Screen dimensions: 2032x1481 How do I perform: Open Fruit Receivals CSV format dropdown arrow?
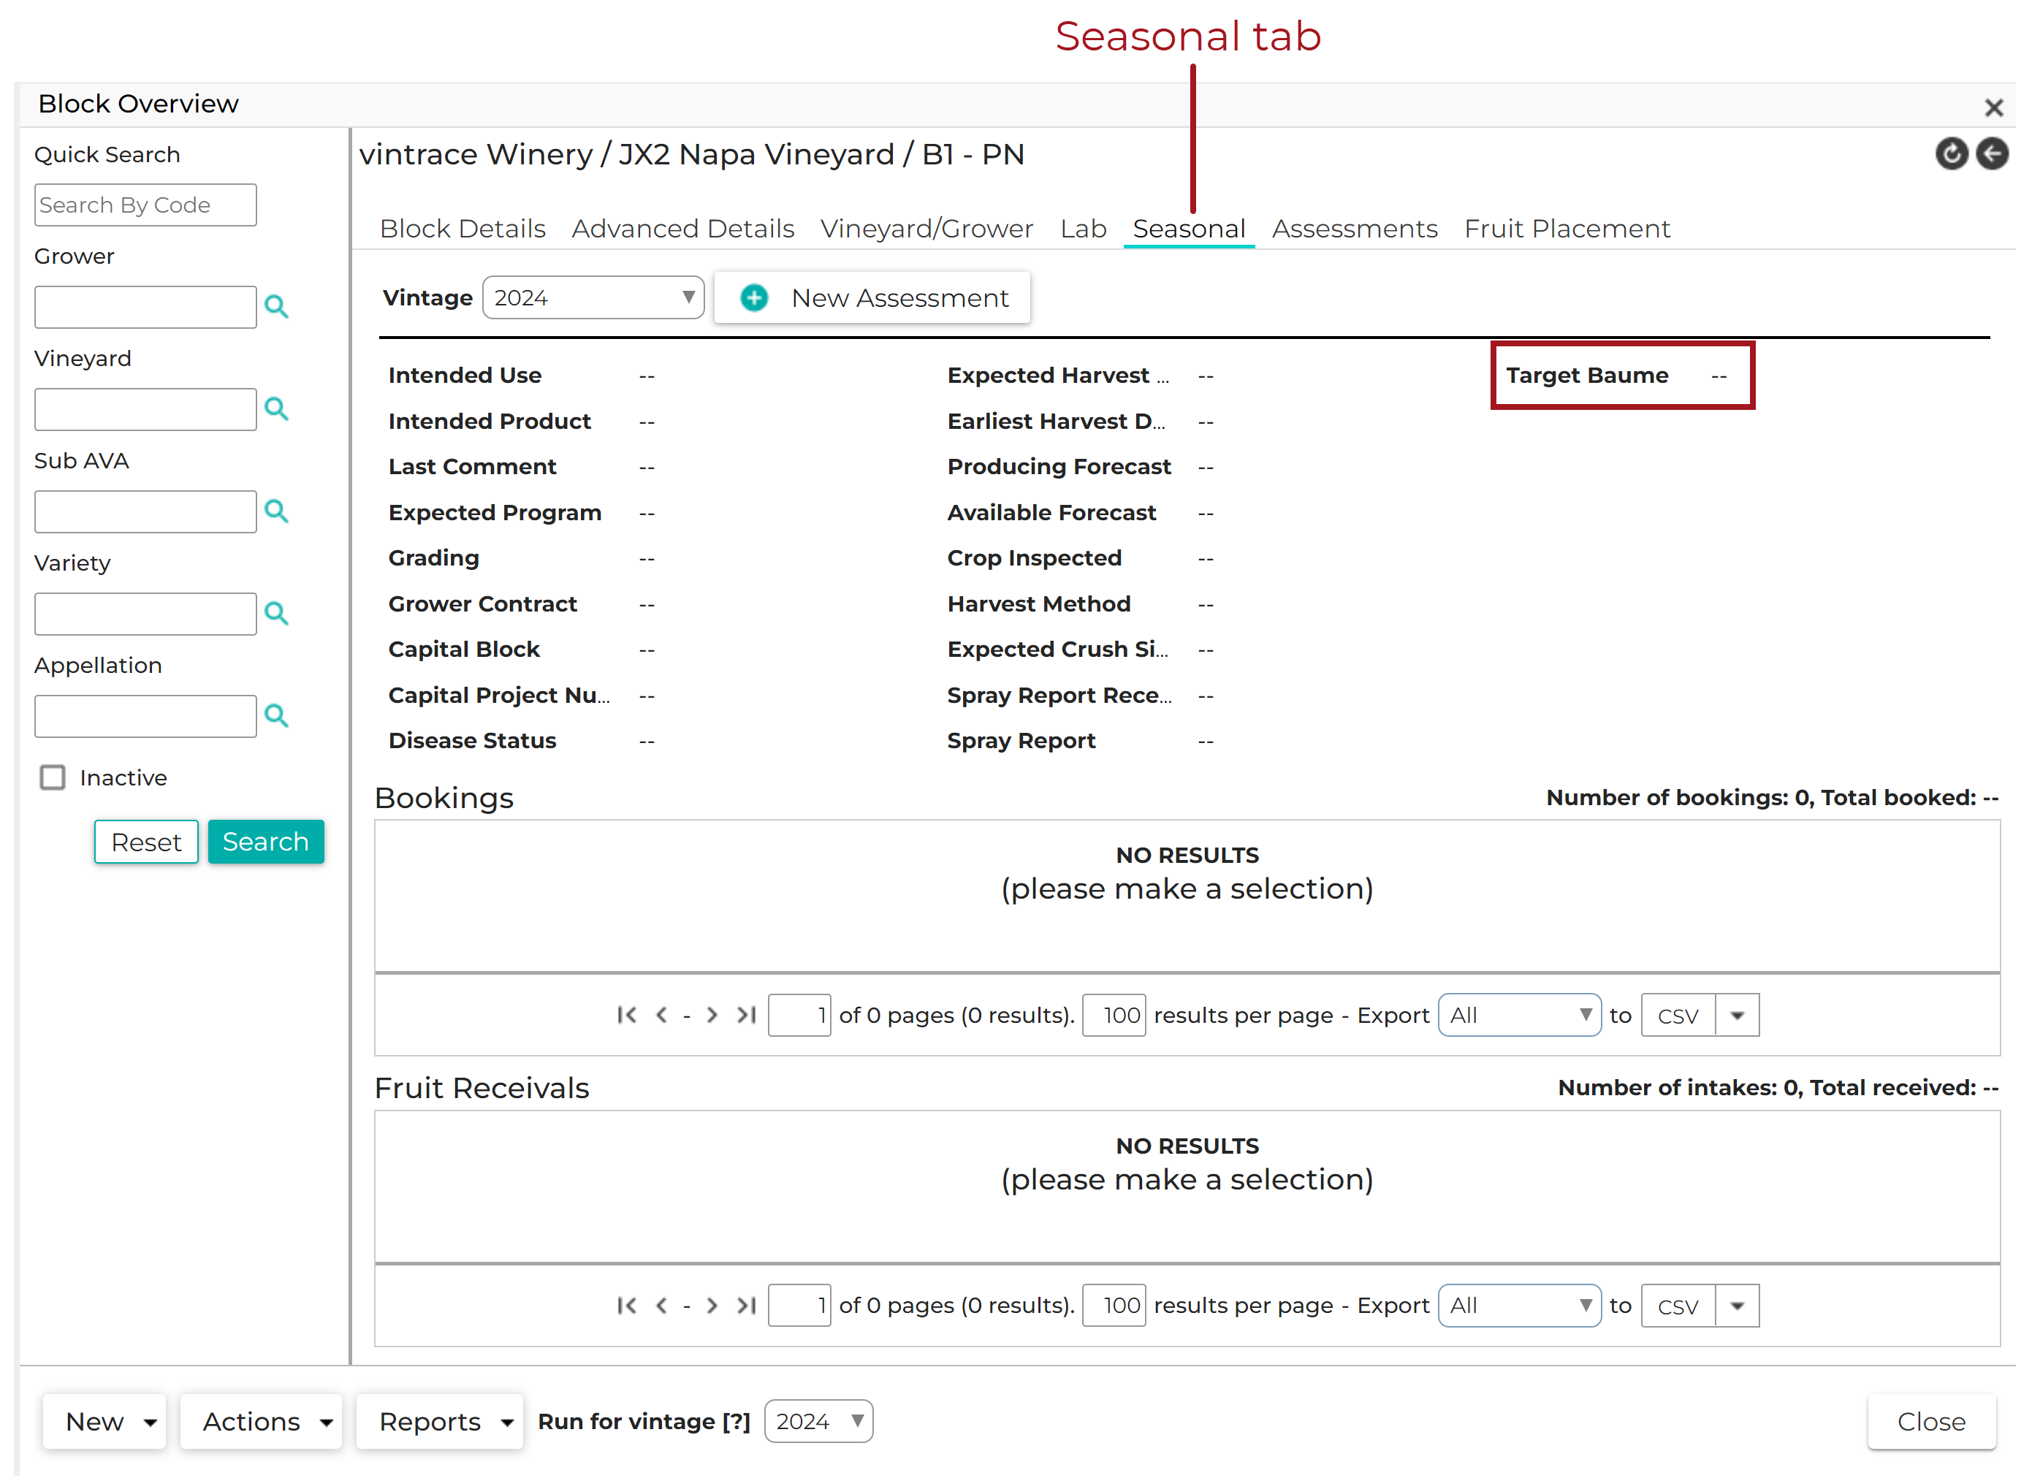pyautogui.click(x=1738, y=1306)
